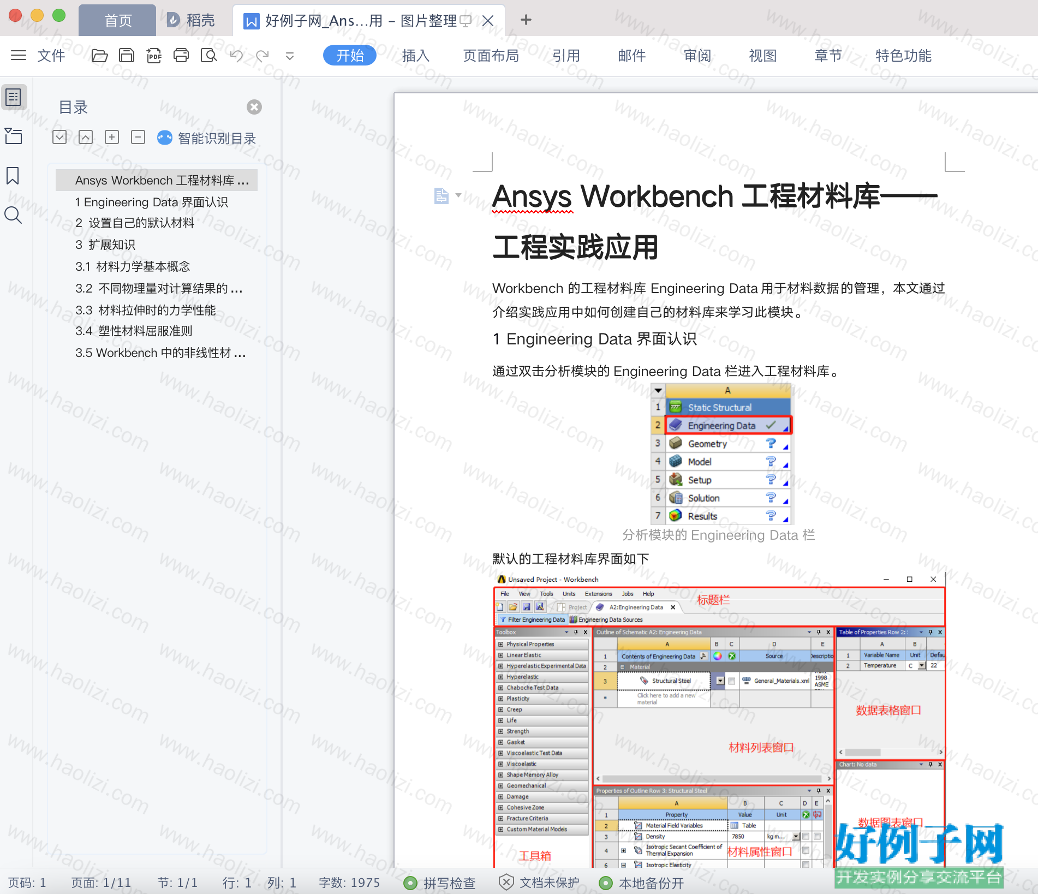Screen dimensions: 1038x894
Task: Go to outline item 3 扩展知识
Action: 105,245
